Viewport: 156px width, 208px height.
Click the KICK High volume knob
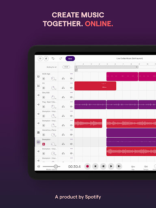coord(53,78)
